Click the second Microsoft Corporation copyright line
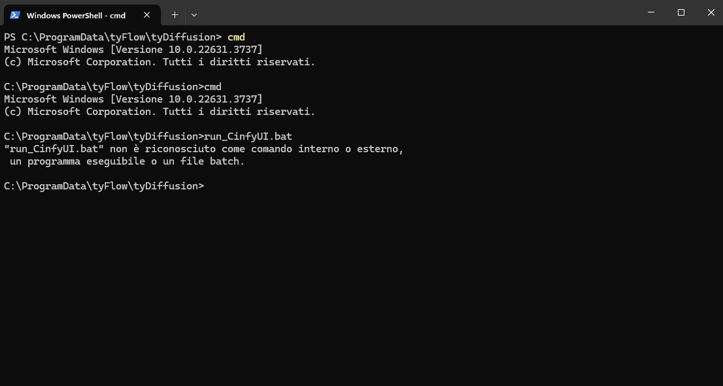Viewport: 723px width, 386px height. pos(159,112)
